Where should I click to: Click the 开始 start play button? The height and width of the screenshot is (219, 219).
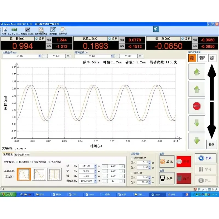click(x=206, y=158)
